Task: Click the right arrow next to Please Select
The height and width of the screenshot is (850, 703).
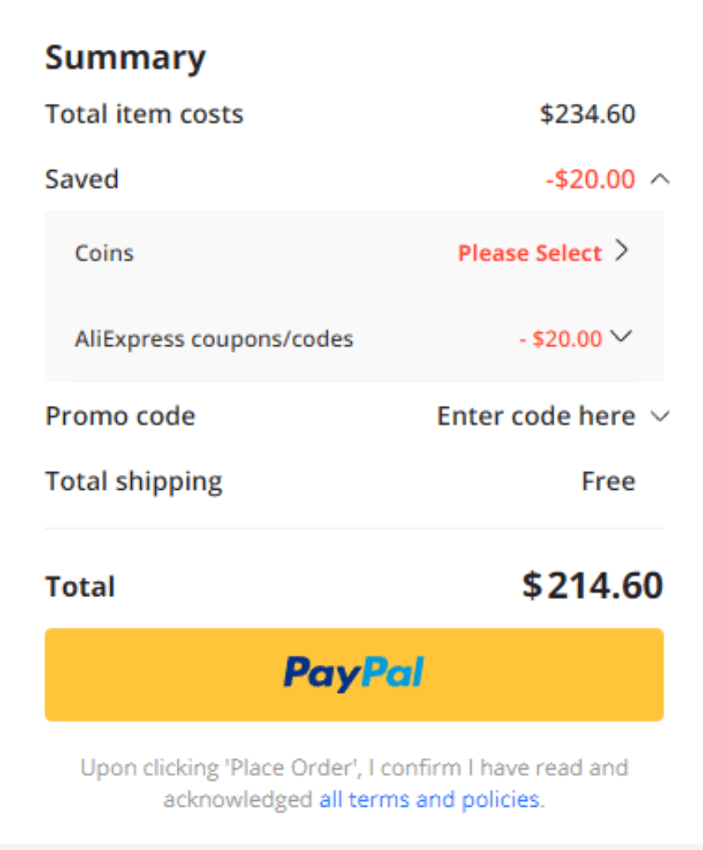Action: click(622, 251)
